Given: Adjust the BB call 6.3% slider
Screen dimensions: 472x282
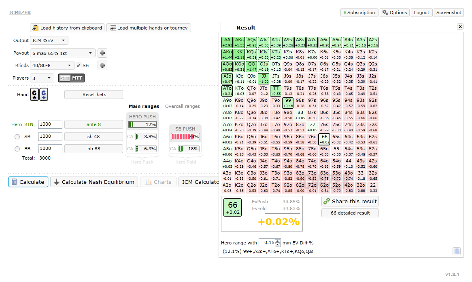Looking at the screenshot, I should (146, 149).
